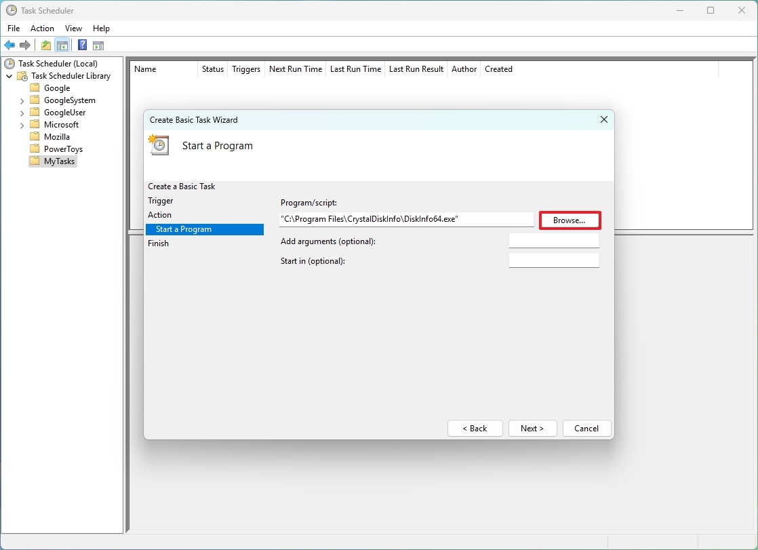Open the View menu
This screenshot has height=550, width=758.
click(x=73, y=28)
